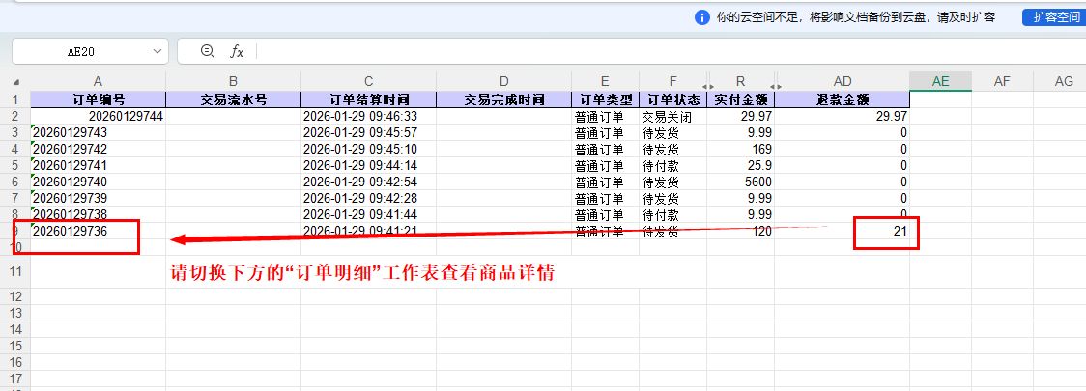The width and height of the screenshot is (1086, 391).
Task: Select column E header
Action: (606, 82)
